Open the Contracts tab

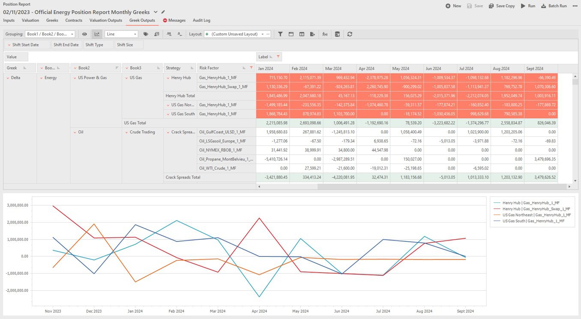point(74,20)
